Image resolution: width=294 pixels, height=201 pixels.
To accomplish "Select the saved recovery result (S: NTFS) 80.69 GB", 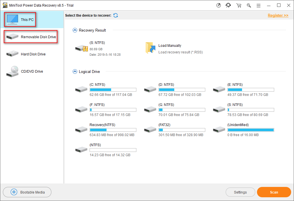I will coord(81,48).
